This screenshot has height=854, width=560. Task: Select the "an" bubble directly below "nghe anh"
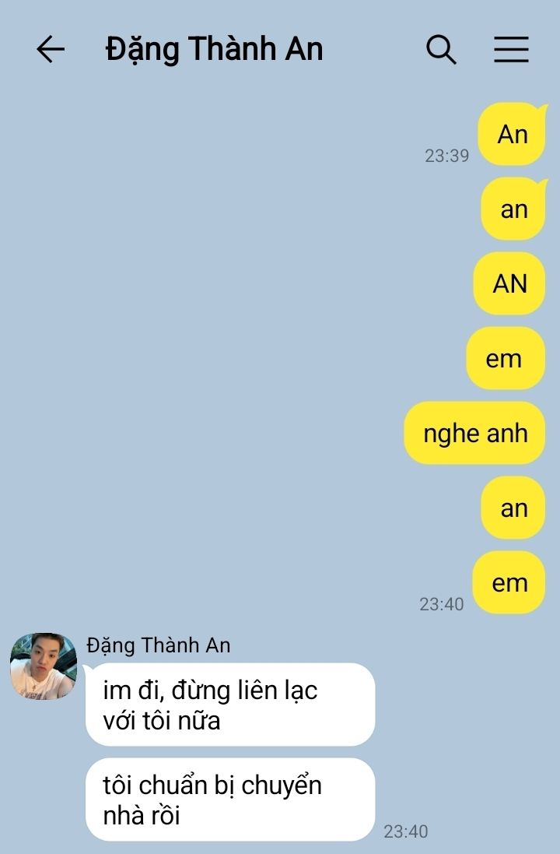coord(513,508)
